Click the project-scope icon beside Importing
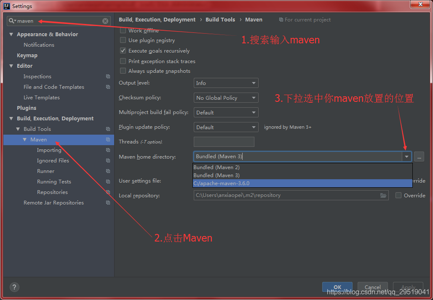Image resolution: width=433 pixels, height=300 pixels. click(x=108, y=150)
